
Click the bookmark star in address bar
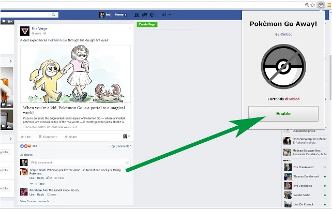[x=313, y=5]
